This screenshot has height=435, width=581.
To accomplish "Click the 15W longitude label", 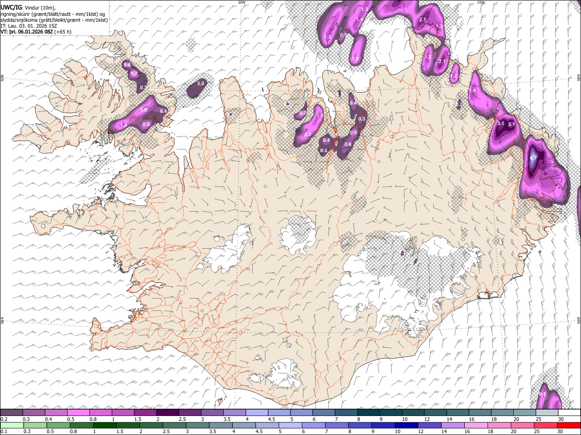I will pyautogui.click(x=481, y=2).
